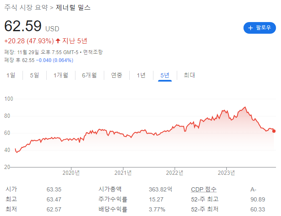The width and height of the screenshot is (281, 216).
Task: Click the 52-주 최저 value 60.33
Action: 258,209
